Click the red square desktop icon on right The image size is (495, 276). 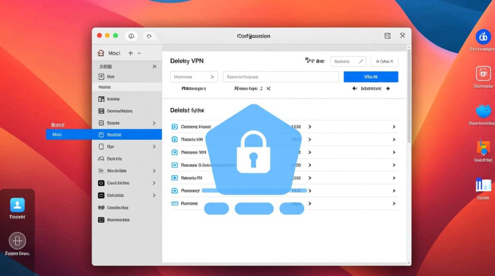[x=483, y=73]
